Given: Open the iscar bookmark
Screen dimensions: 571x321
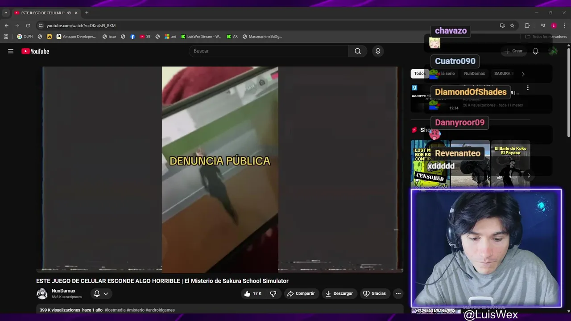Looking at the screenshot, I should coord(109,37).
